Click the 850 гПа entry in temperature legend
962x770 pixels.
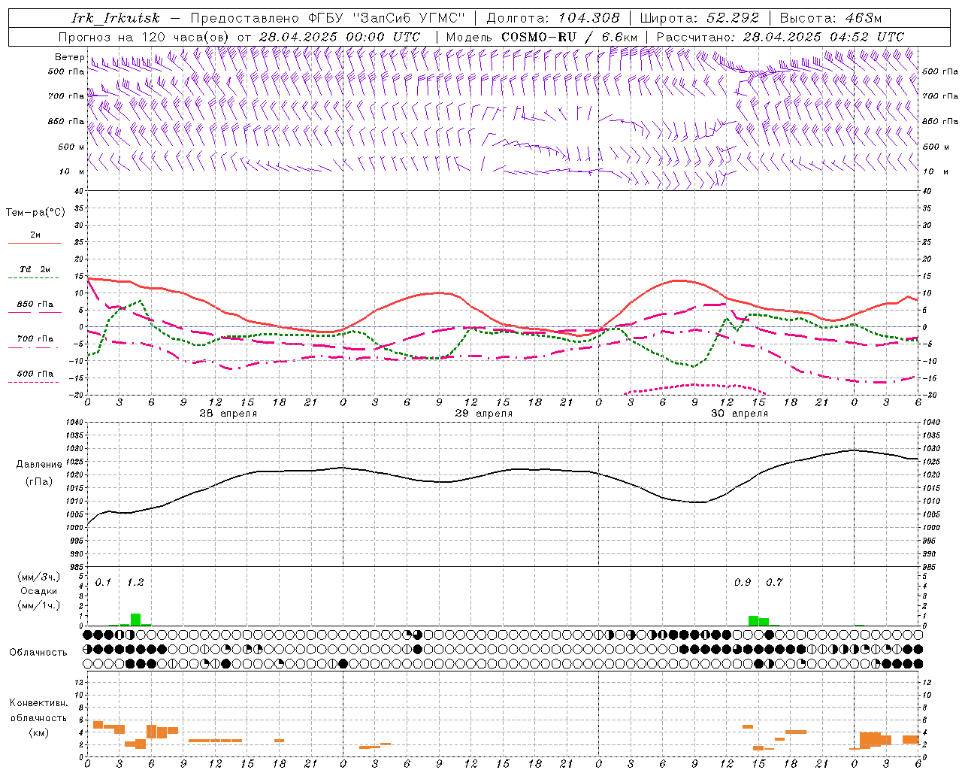35,305
